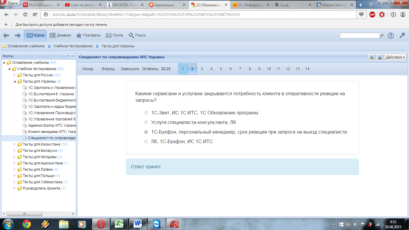Open TeamViewer from the taskbar
409x230 pixels.
click(x=156, y=224)
